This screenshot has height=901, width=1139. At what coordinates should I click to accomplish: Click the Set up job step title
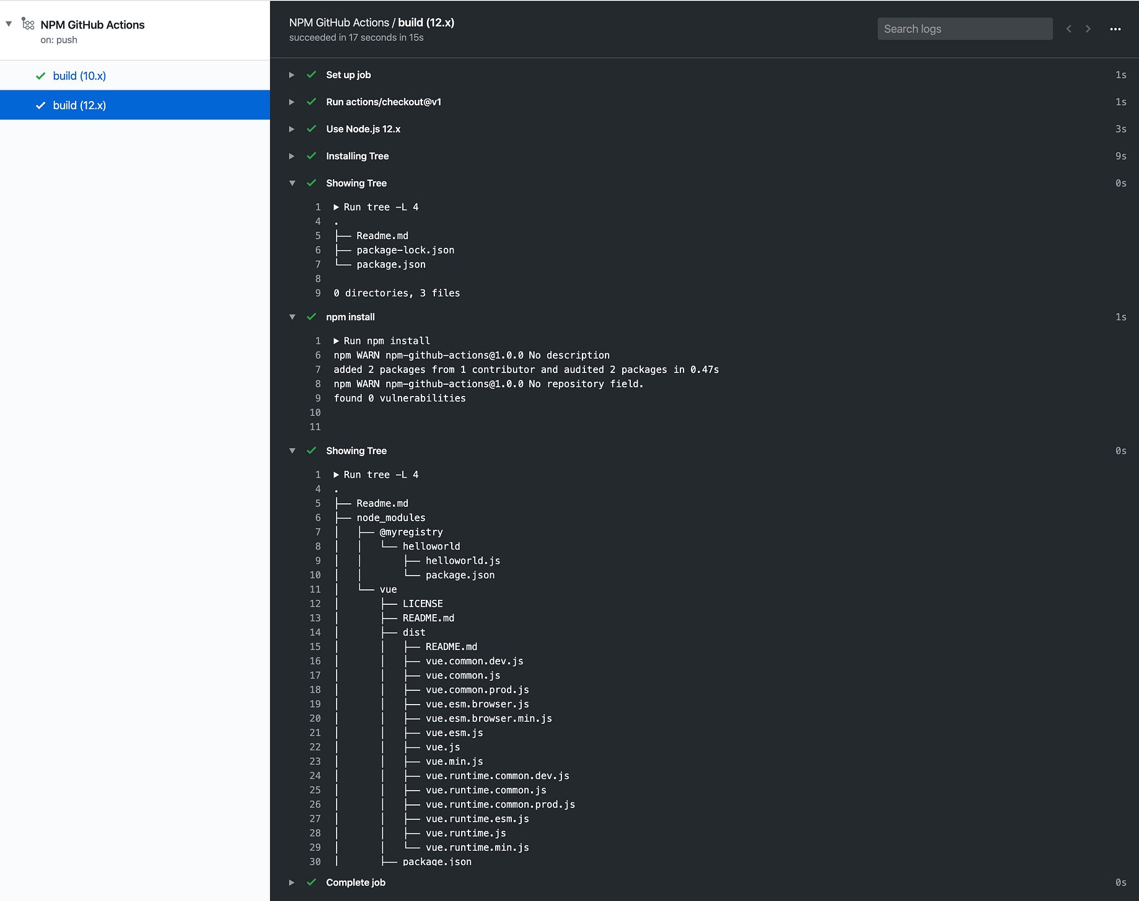(x=348, y=75)
